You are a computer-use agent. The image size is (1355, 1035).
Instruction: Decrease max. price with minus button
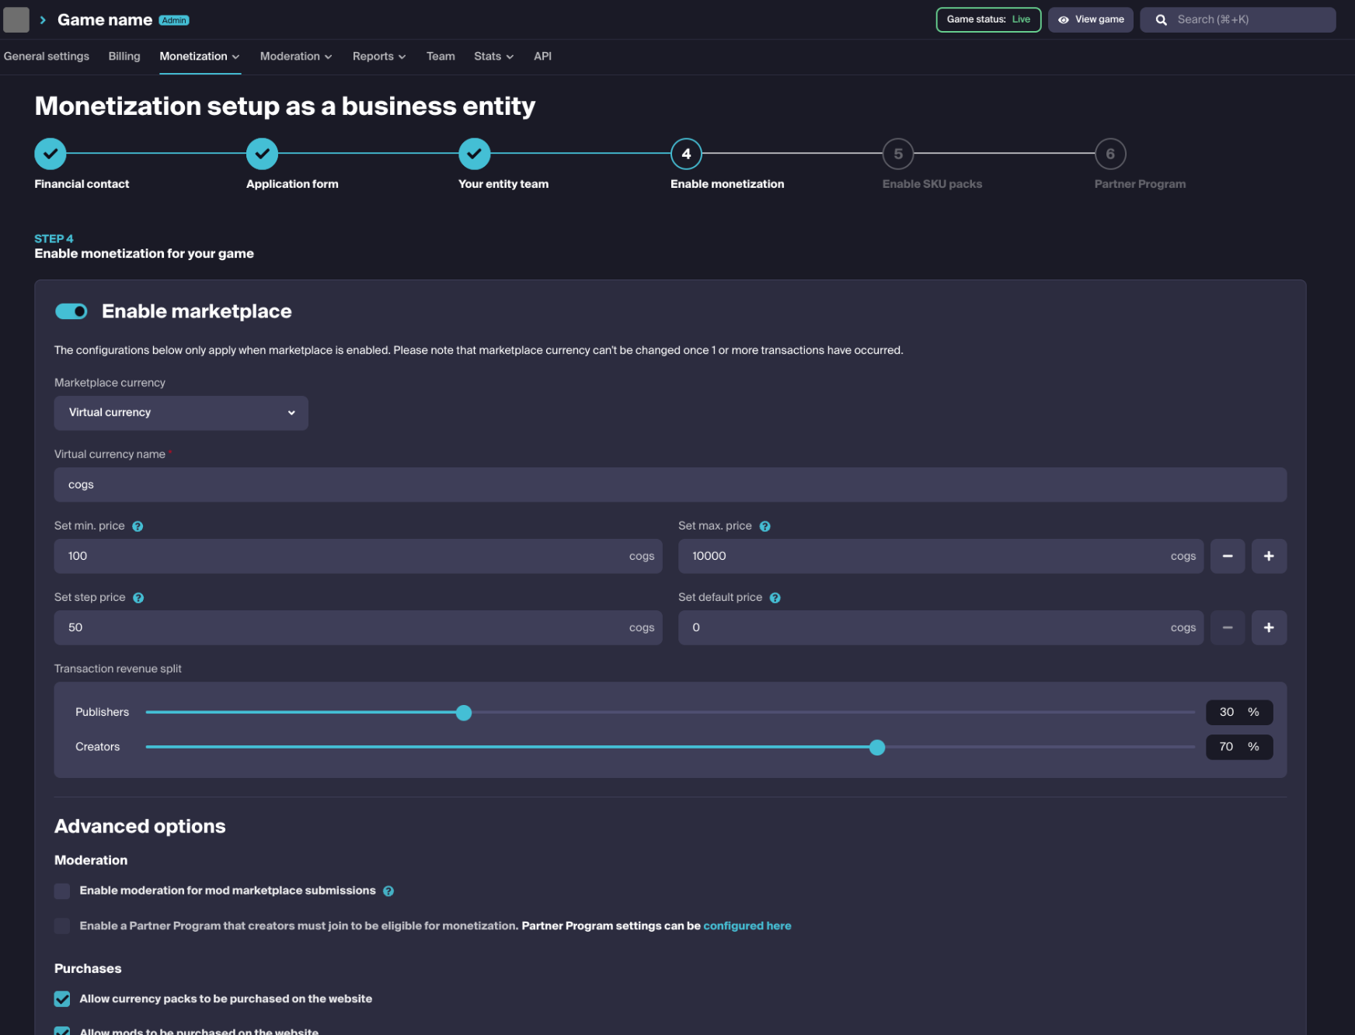(x=1228, y=556)
